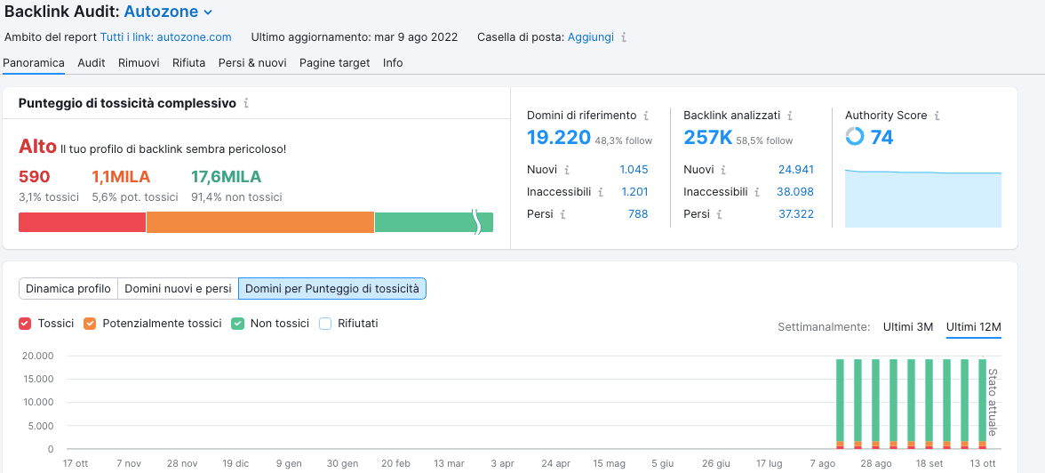Click info icon beside Authority Score
This screenshot has width=1045, height=473.
point(937,116)
